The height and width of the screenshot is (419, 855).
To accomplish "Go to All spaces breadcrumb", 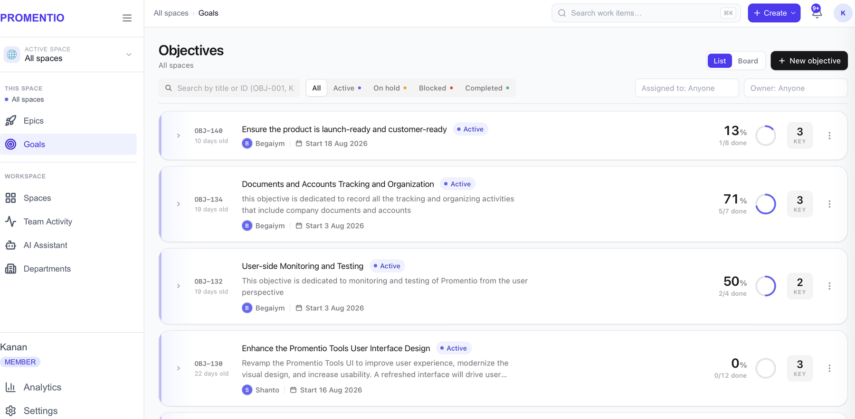I will coord(171,13).
